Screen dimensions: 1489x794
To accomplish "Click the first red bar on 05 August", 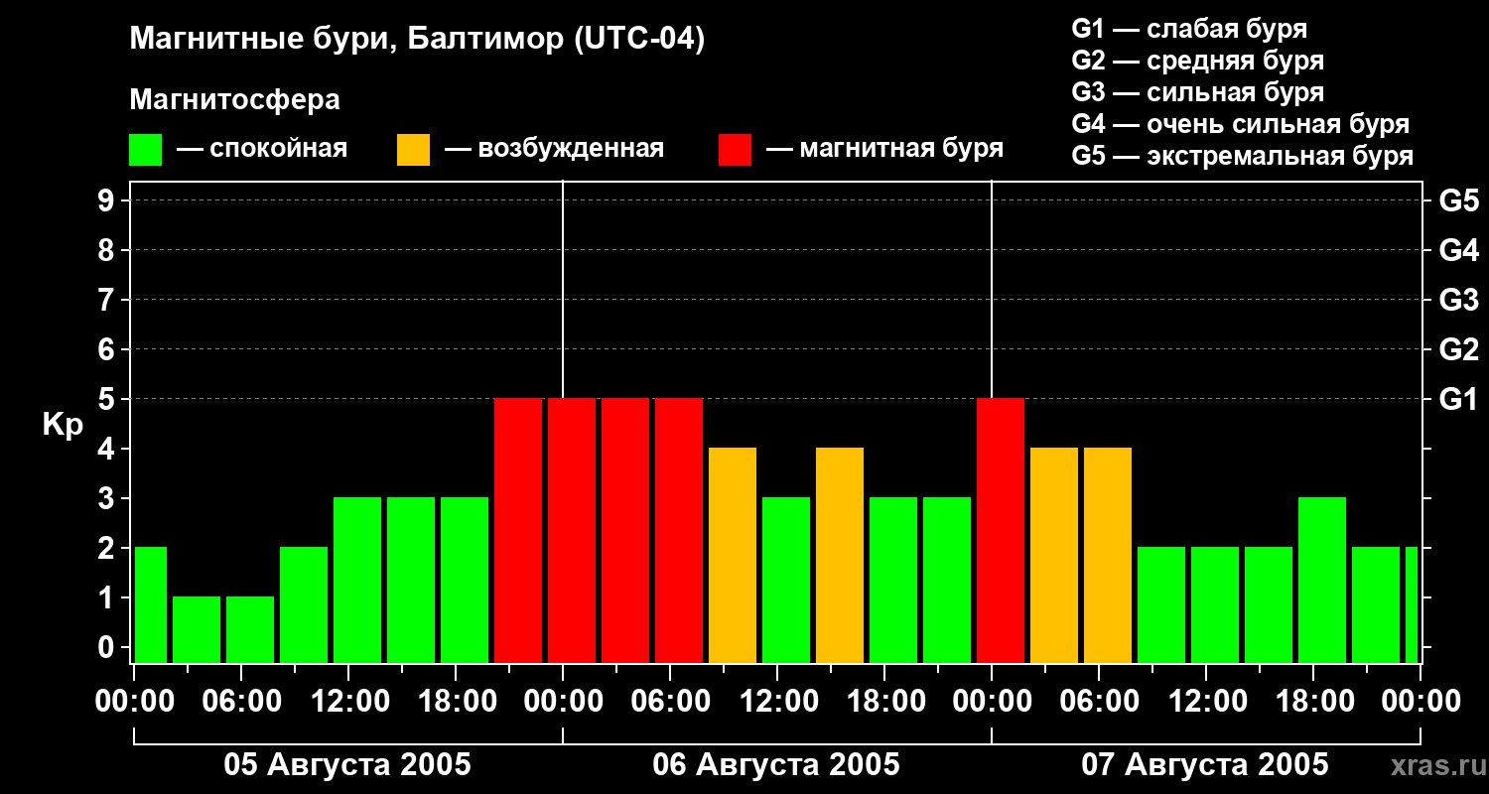I will coord(518,530).
